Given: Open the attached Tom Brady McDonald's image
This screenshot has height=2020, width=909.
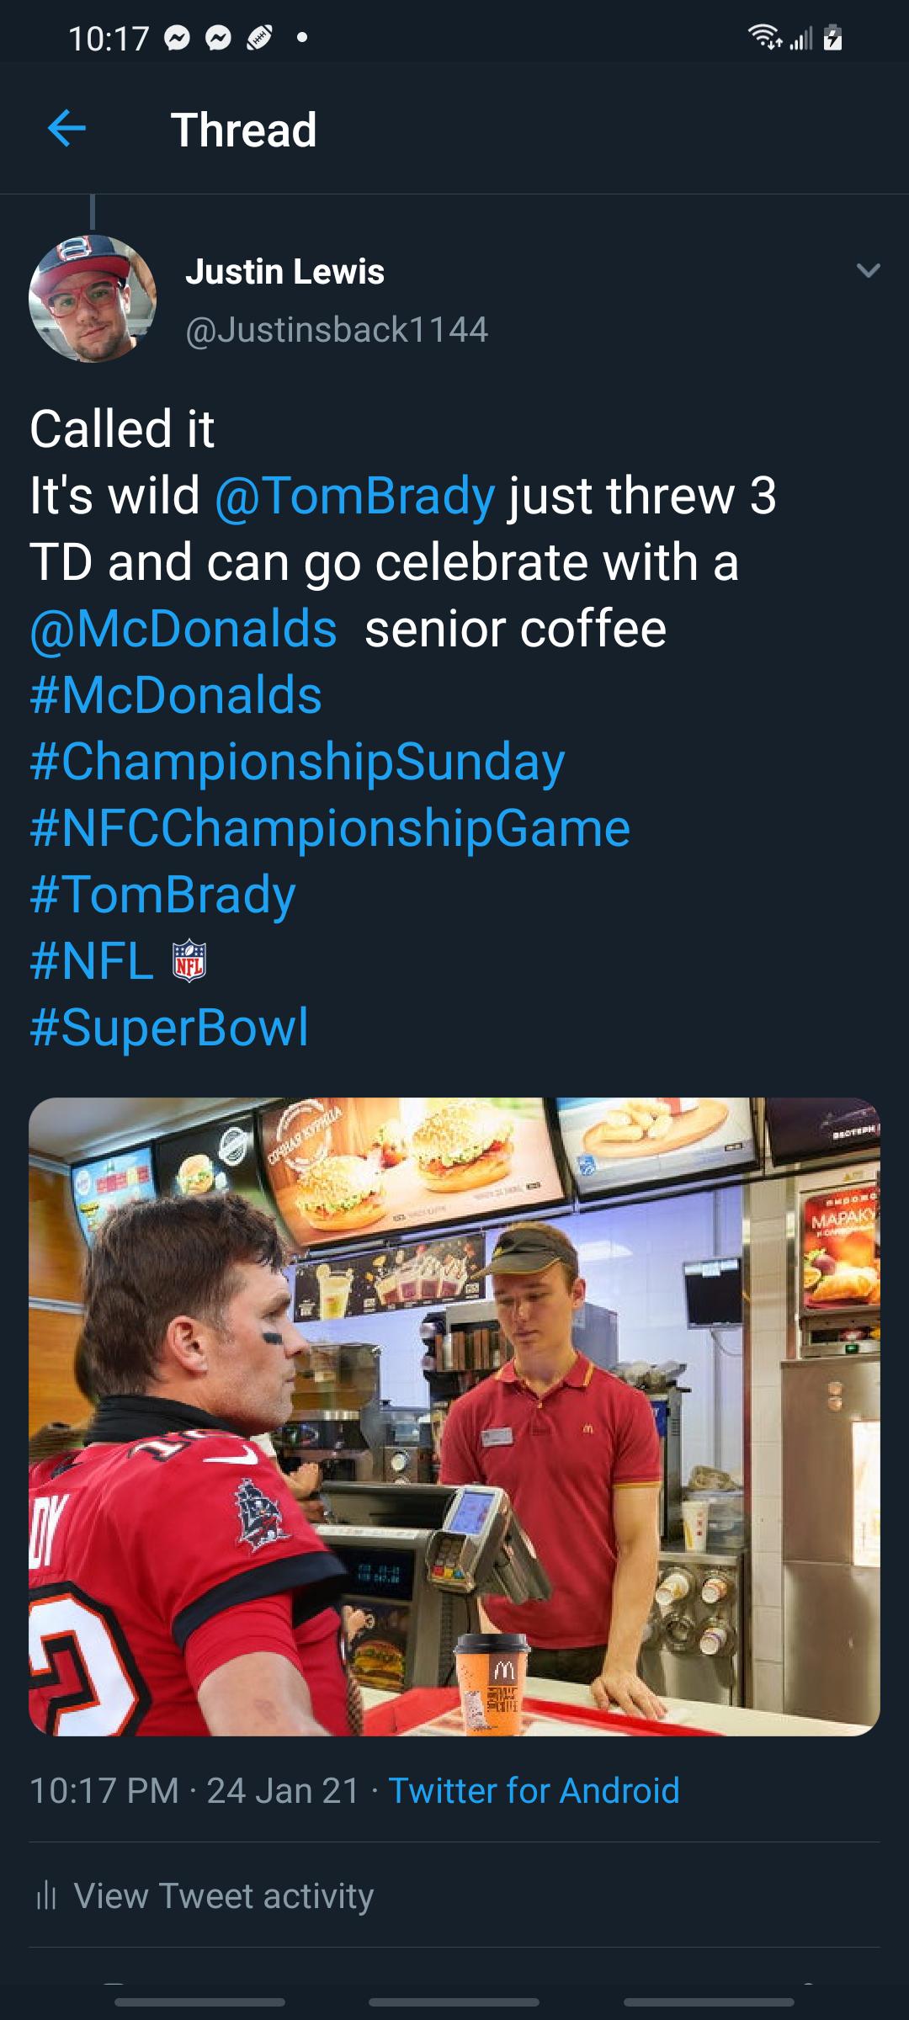Looking at the screenshot, I should [454, 1414].
